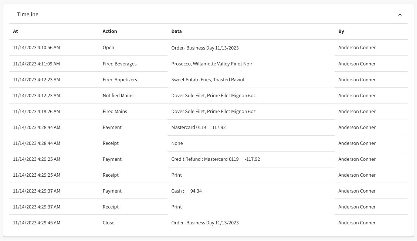Click the Close action row
This screenshot has width=417, height=241.
pyautogui.click(x=108, y=223)
